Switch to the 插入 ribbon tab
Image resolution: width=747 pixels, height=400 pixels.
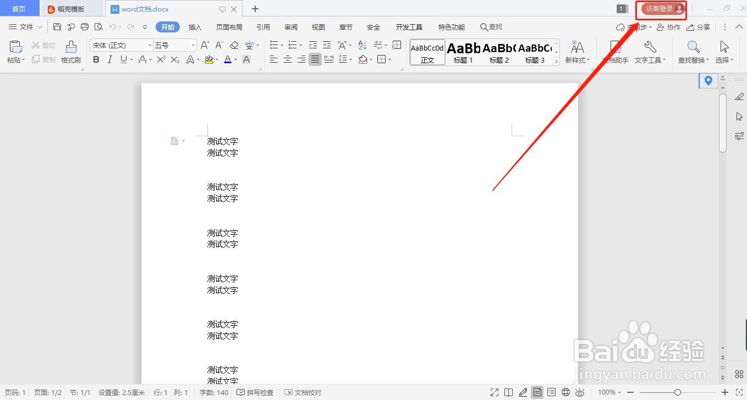pos(195,26)
